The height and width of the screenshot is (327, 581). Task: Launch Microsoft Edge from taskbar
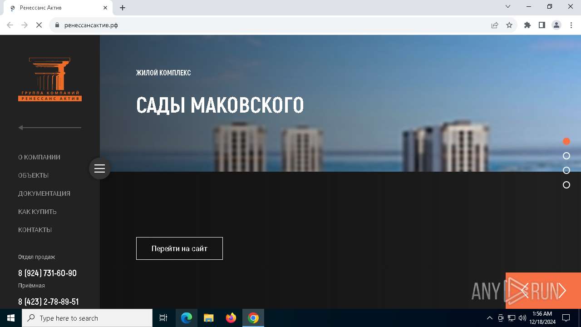point(187,318)
